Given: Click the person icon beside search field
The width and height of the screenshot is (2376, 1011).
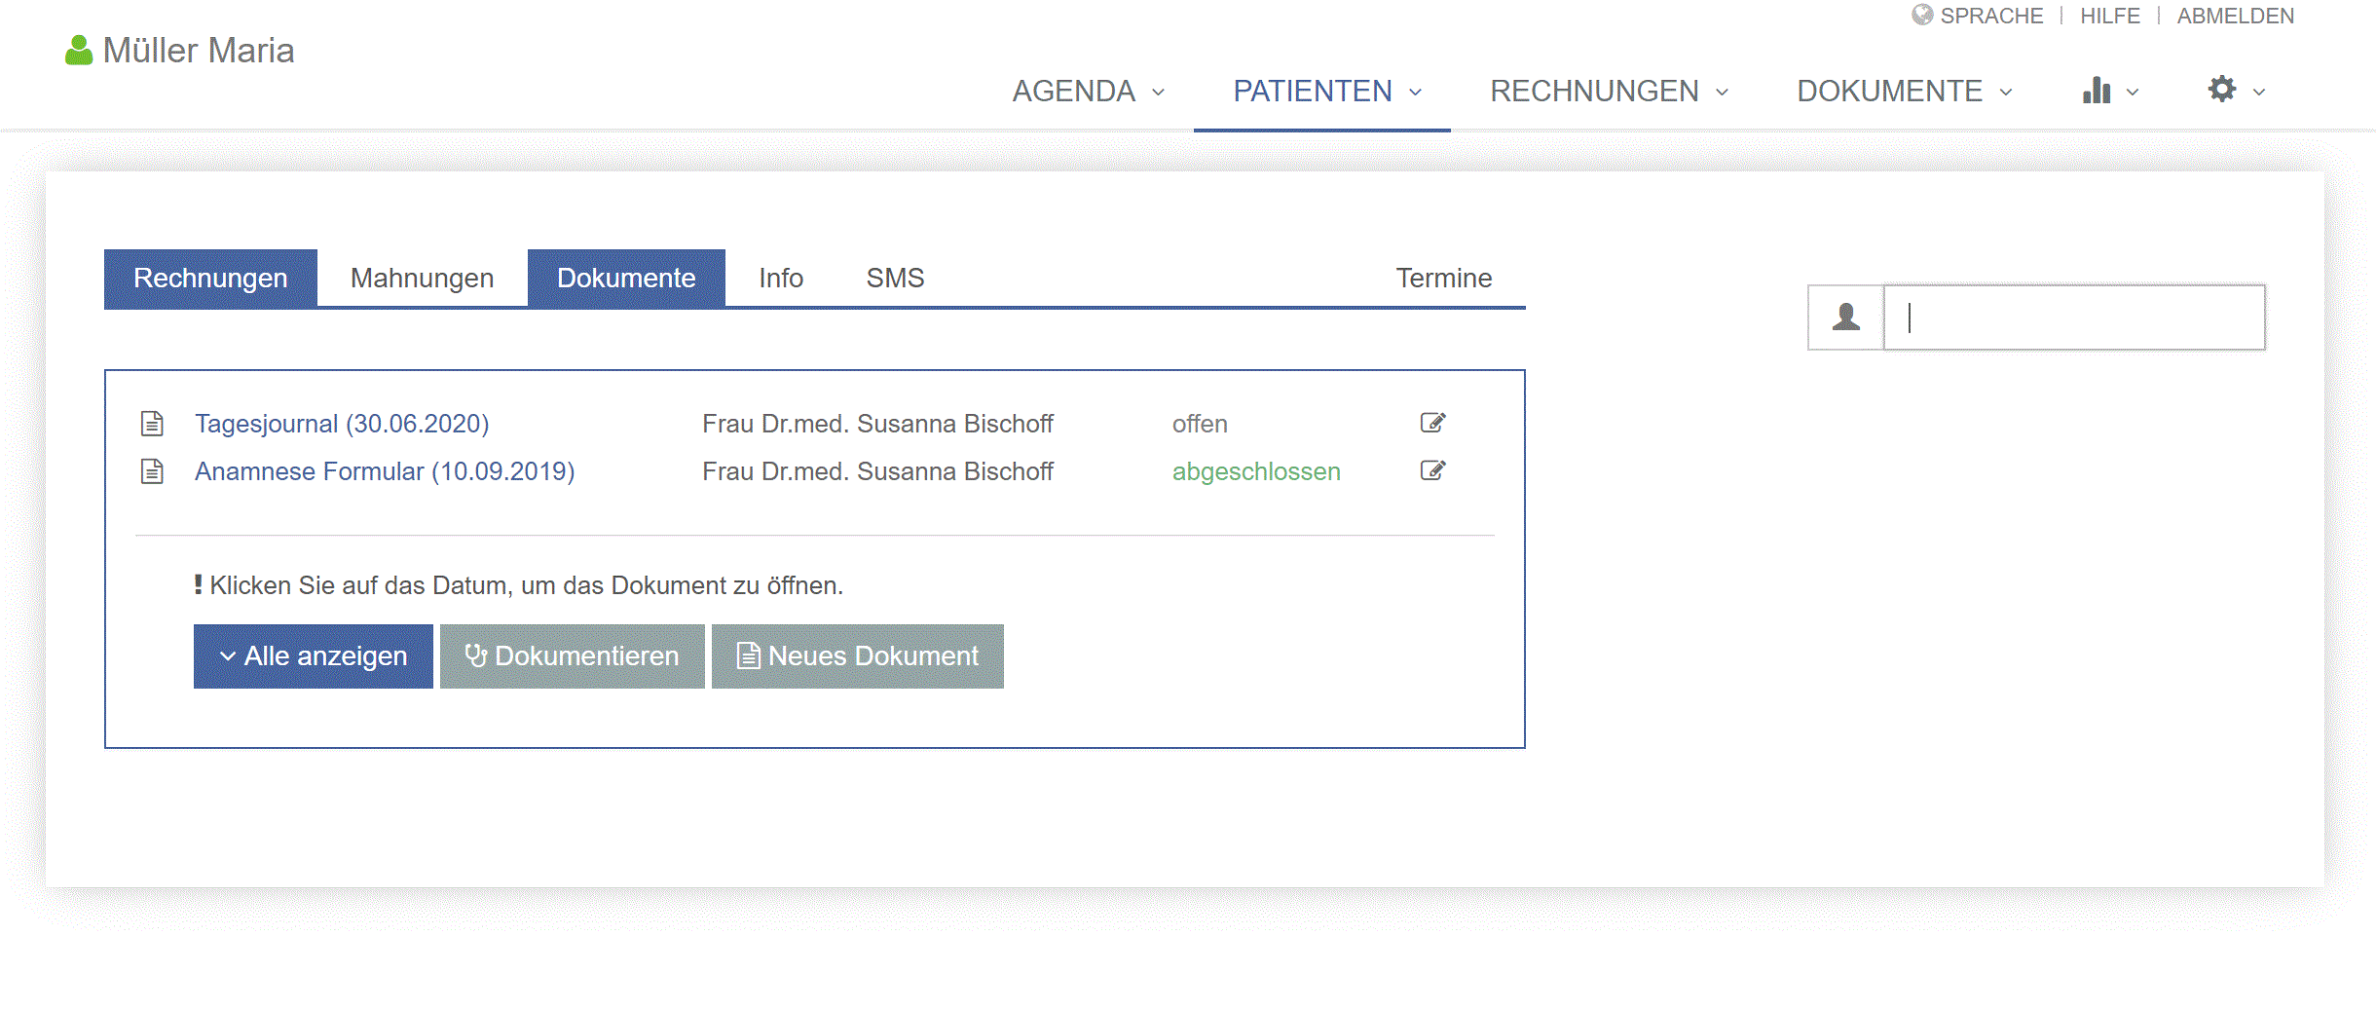Looking at the screenshot, I should [1845, 318].
